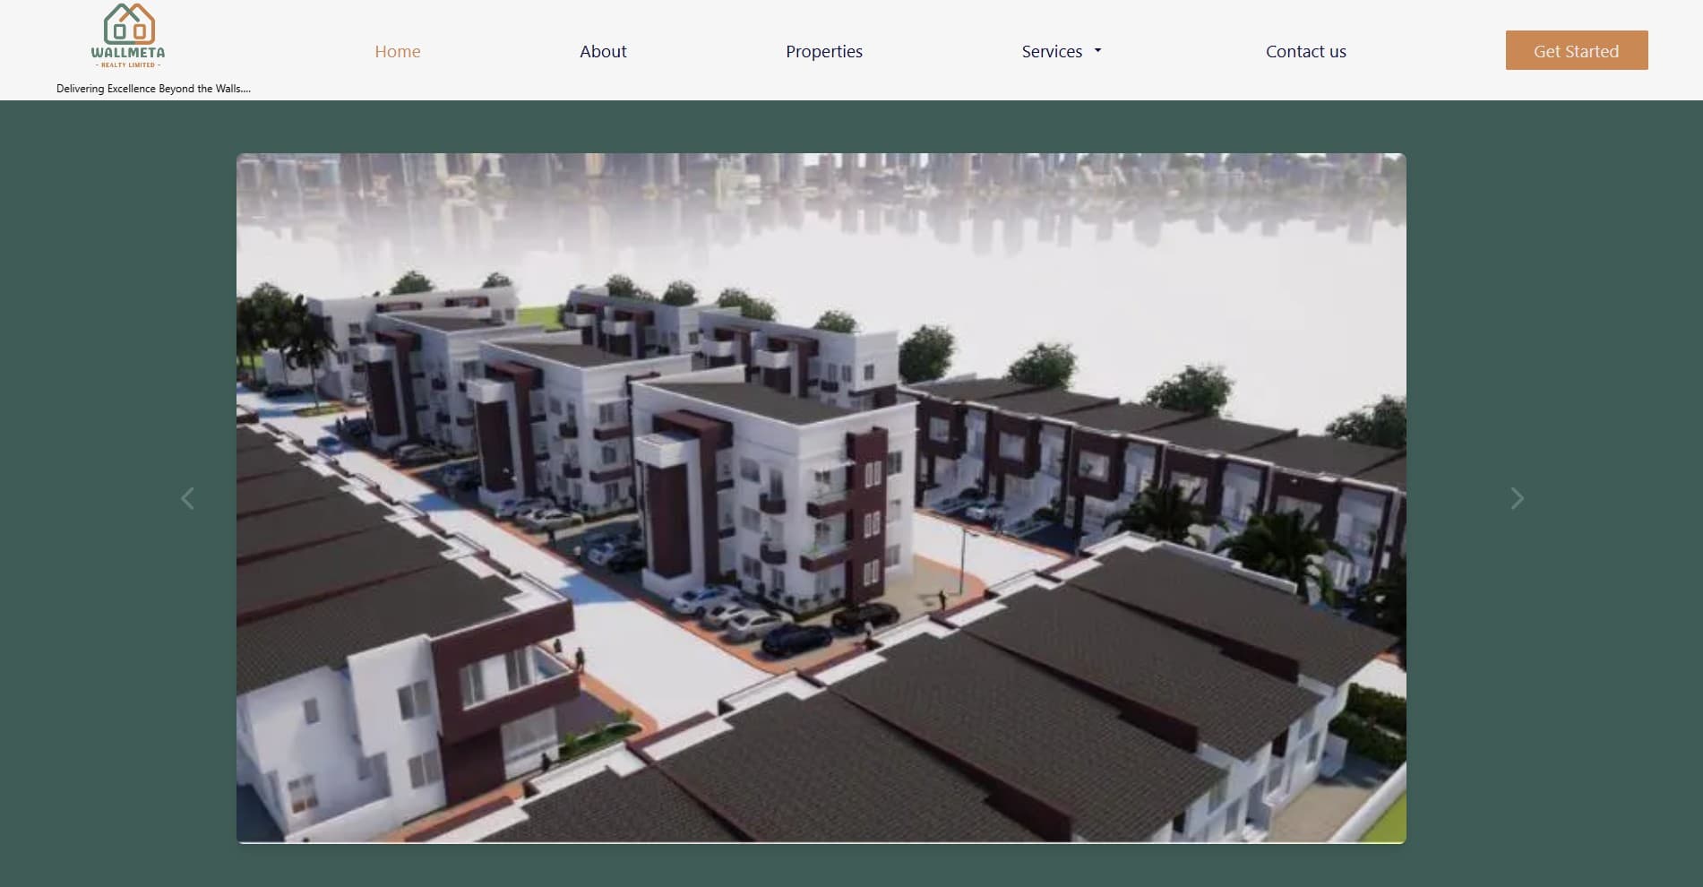This screenshot has height=887, width=1703.
Task: Open the About page link
Action: tap(603, 51)
